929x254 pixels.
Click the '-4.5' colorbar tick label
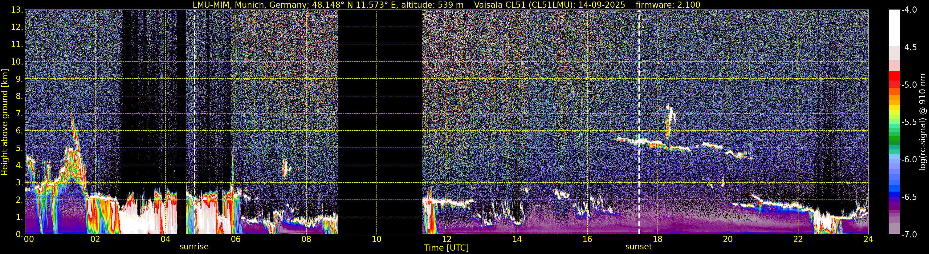point(909,47)
